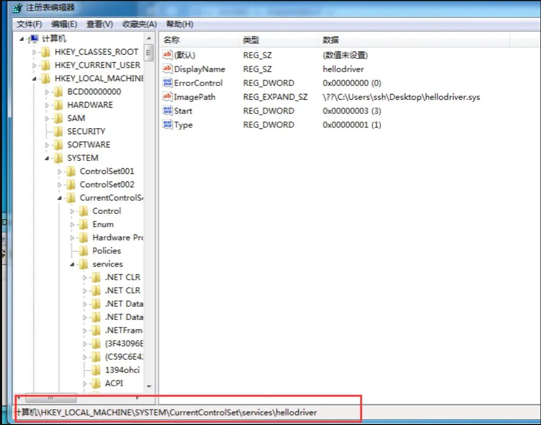The width and height of the screenshot is (541, 425).
Task: Click the tree vertical scrollbar down arrow
Action: coord(149,386)
